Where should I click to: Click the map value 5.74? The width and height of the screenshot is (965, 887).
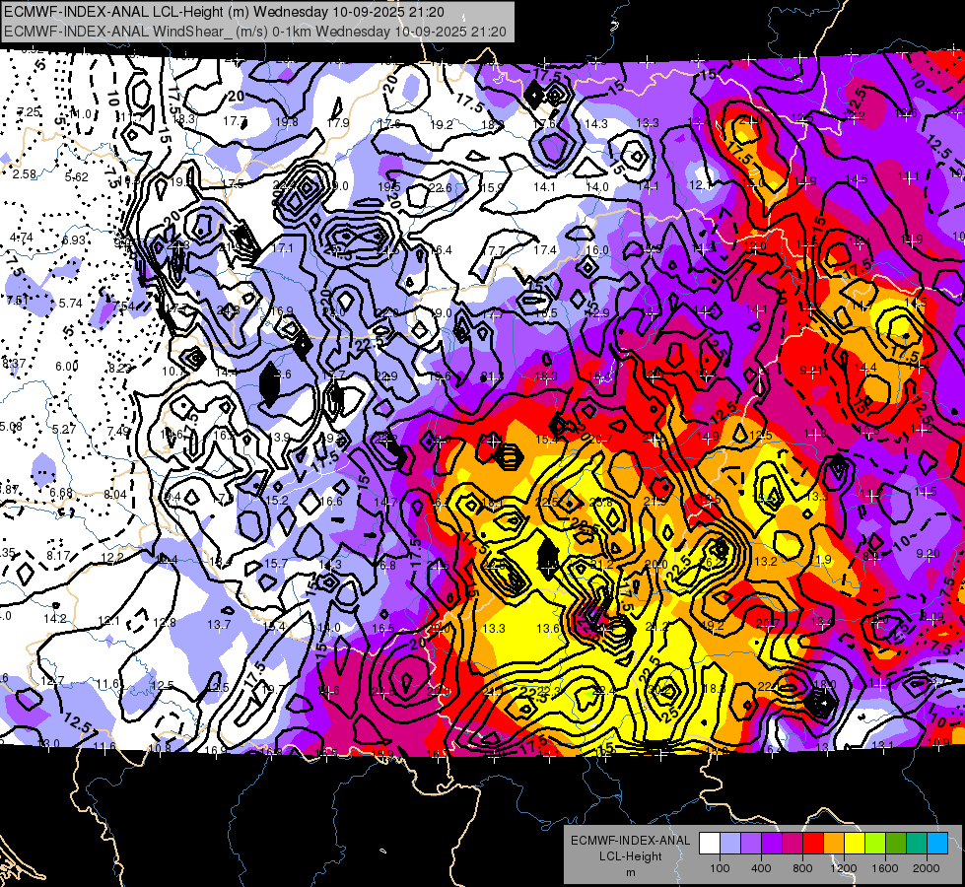(71, 303)
